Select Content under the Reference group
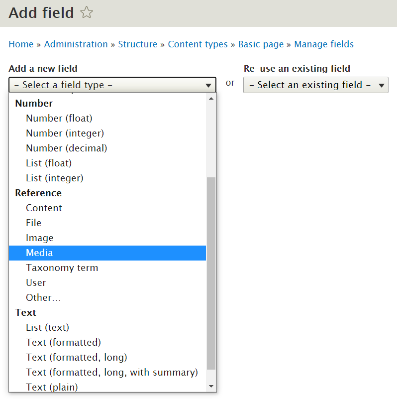Image resolution: width=397 pixels, height=400 pixels. [x=44, y=208]
